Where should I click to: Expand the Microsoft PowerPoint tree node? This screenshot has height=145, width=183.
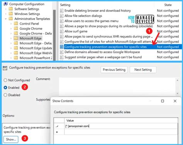(x=11, y=58)
